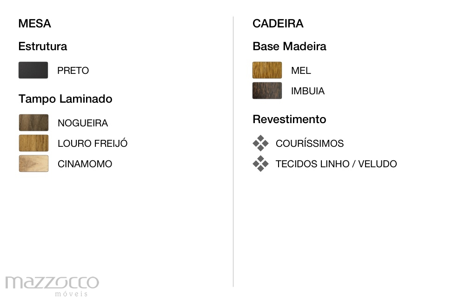Select the Mel wood base swatch

coord(267,70)
